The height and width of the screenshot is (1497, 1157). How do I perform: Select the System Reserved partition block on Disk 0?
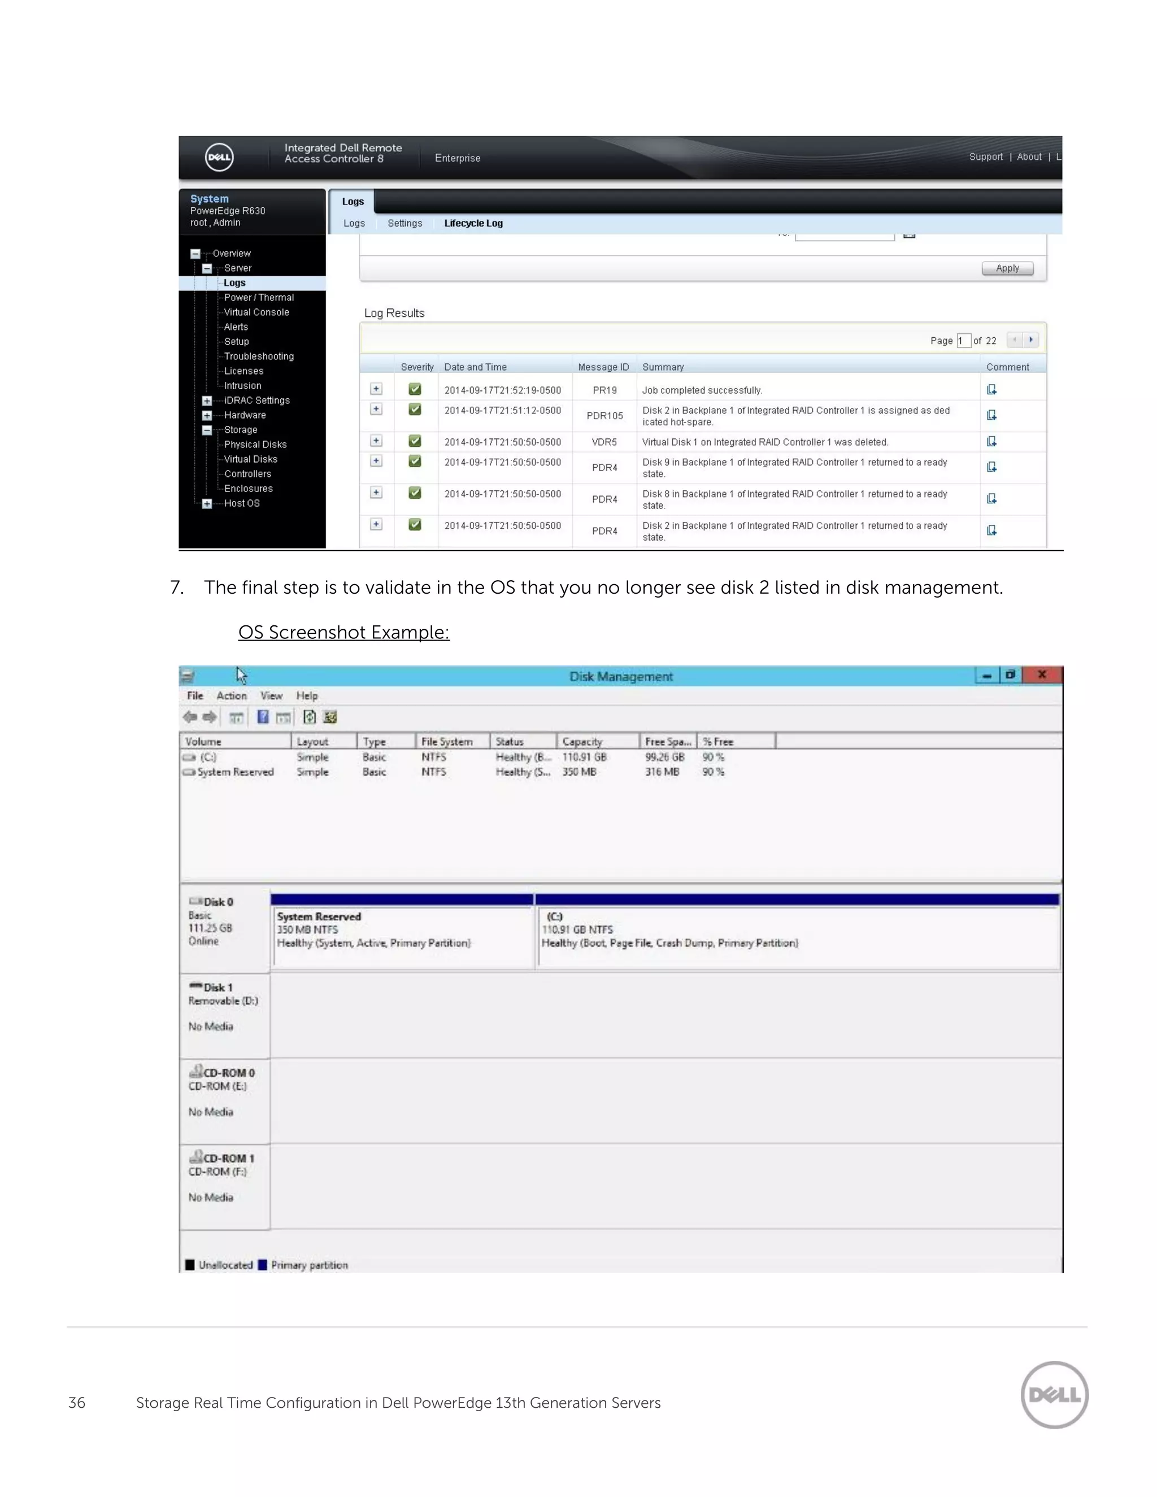coord(402,932)
